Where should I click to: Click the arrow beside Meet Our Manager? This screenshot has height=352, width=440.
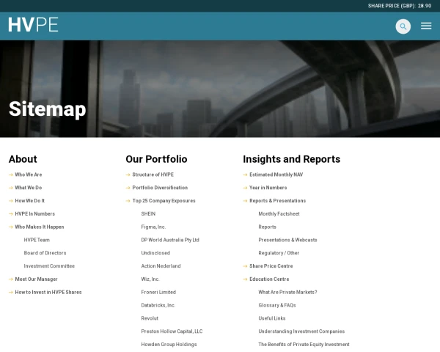click(11, 279)
